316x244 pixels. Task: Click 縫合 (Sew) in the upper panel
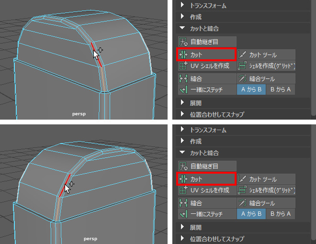tap(206, 78)
